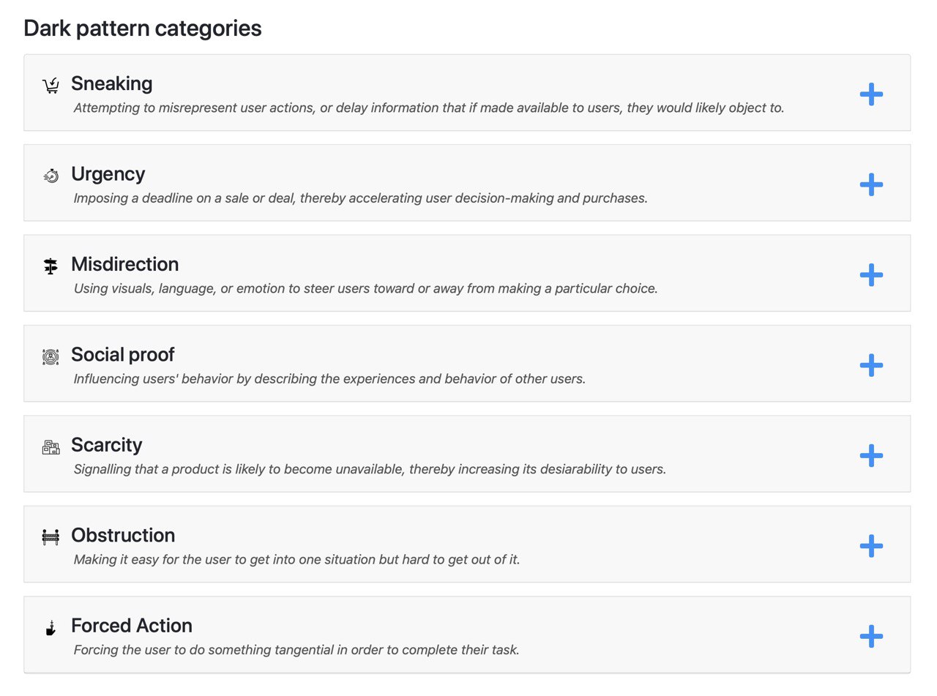Expand the Urgency category with plus

tap(871, 184)
